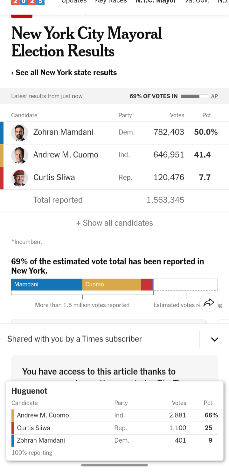The image size is (229, 472).
Task: Click the AP source link
Action: tap(214, 96)
